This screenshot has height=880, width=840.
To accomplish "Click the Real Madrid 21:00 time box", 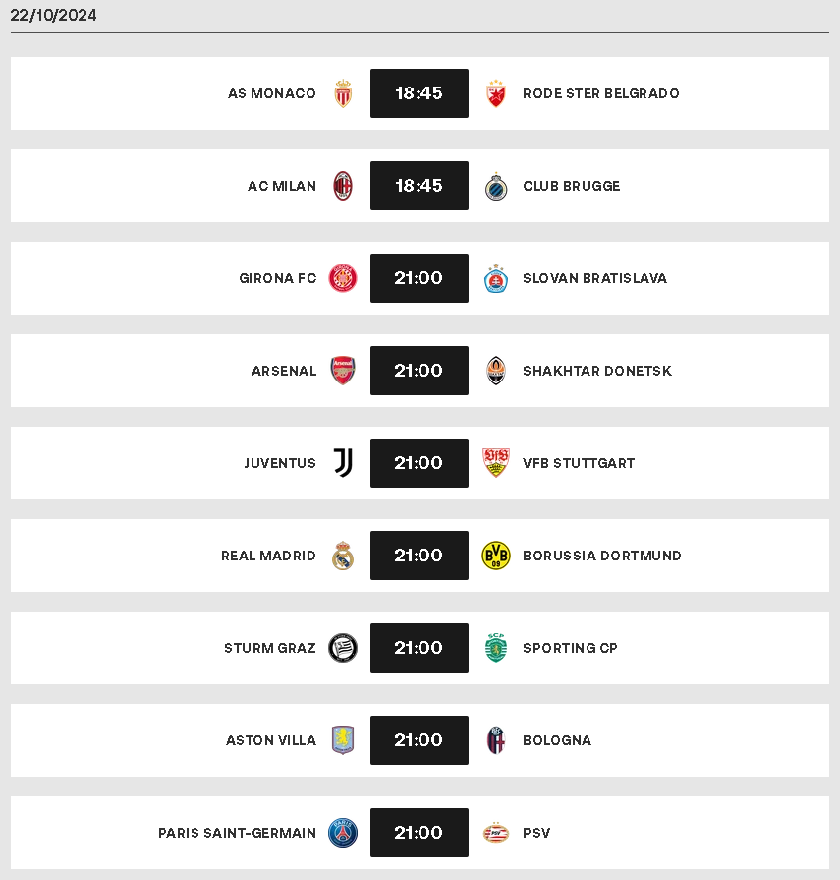I will click(419, 556).
